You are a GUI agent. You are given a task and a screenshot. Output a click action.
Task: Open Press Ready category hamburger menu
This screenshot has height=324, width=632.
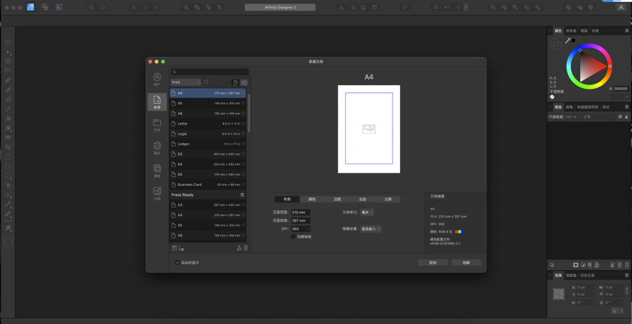pyautogui.click(x=242, y=194)
